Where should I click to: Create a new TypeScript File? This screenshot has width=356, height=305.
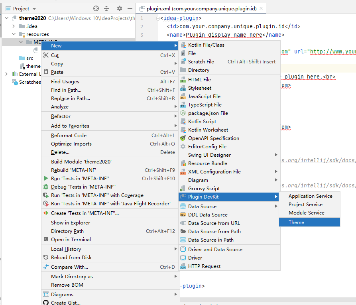click(x=229, y=105)
